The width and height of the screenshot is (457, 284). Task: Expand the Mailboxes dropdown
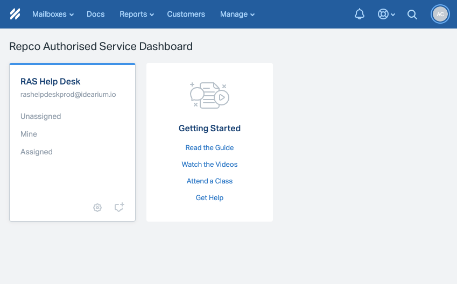pos(53,15)
